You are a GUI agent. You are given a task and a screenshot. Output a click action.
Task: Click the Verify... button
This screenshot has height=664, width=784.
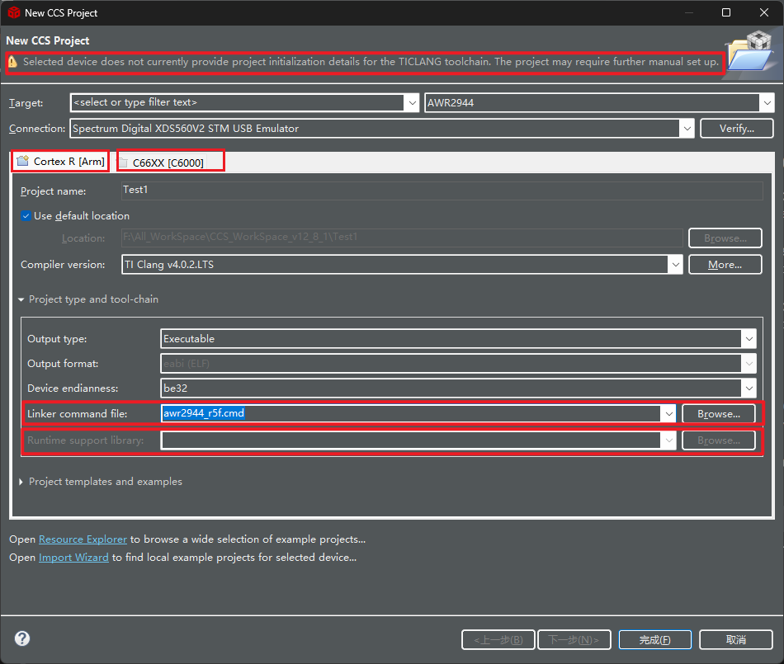736,129
